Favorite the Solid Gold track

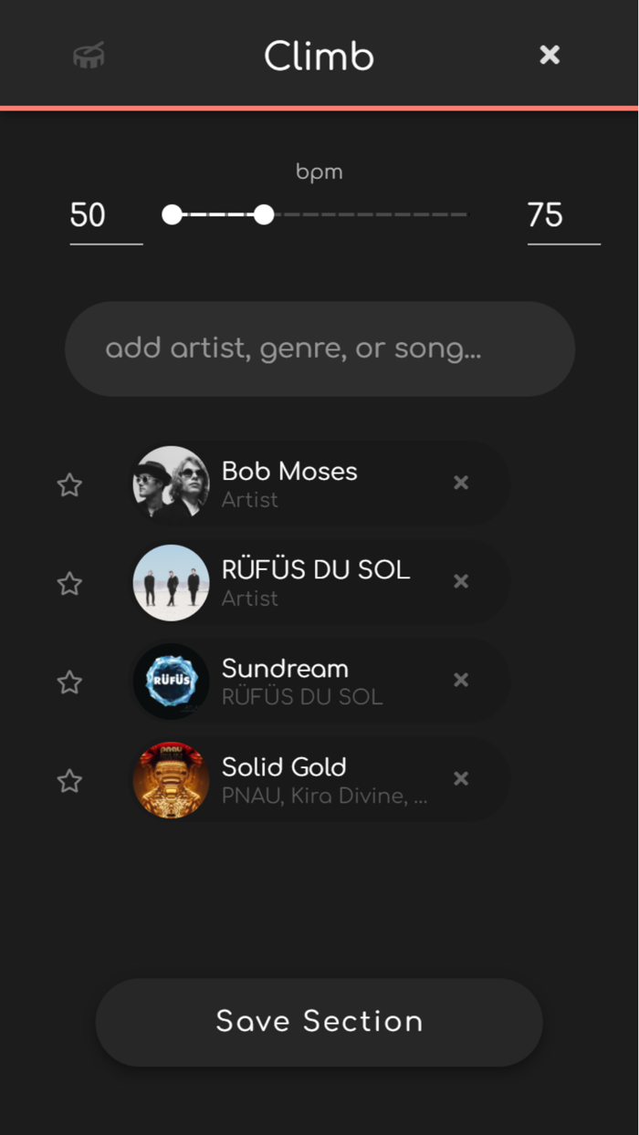point(68,780)
